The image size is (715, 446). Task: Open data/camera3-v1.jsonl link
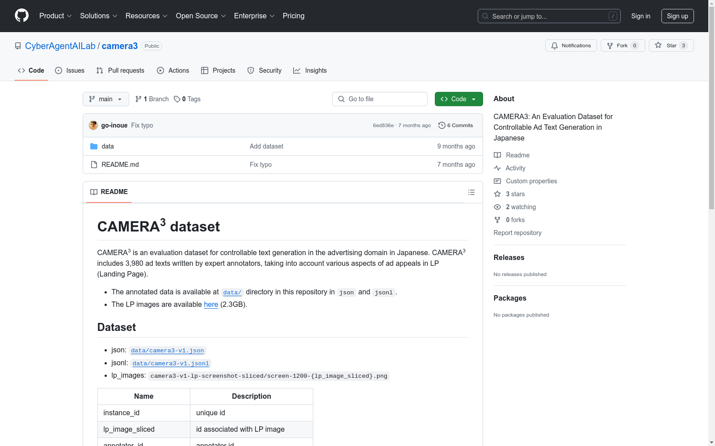pyautogui.click(x=171, y=363)
